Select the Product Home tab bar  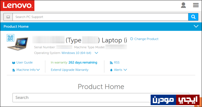click(x=101, y=27)
